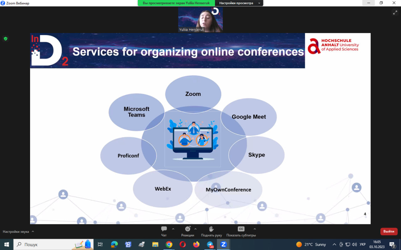Minimize the Zoom webinar window
The width and height of the screenshot is (401, 250).
369,3
